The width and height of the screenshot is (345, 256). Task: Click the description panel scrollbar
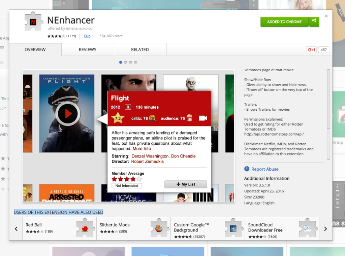pyautogui.click(x=328, y=114)
